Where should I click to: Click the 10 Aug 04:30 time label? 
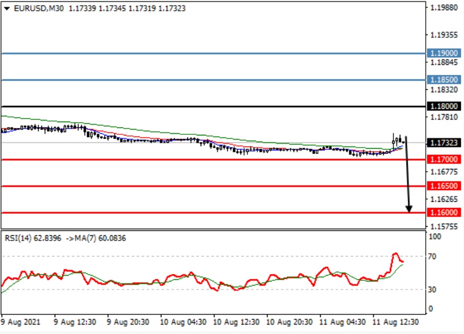183,322
